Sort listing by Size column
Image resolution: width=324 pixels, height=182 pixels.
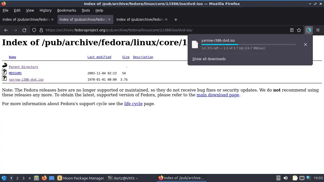point(126,57)
